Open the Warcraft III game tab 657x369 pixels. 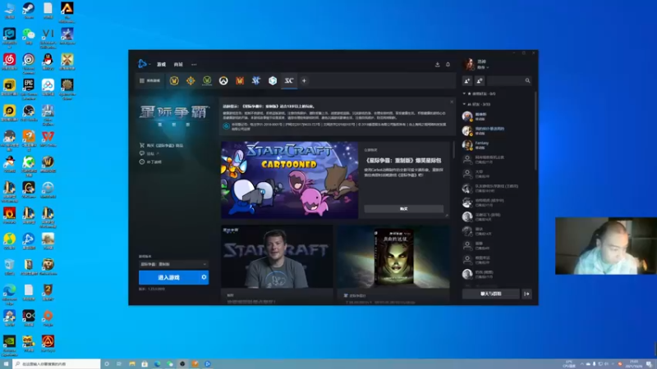click(240, 80)
